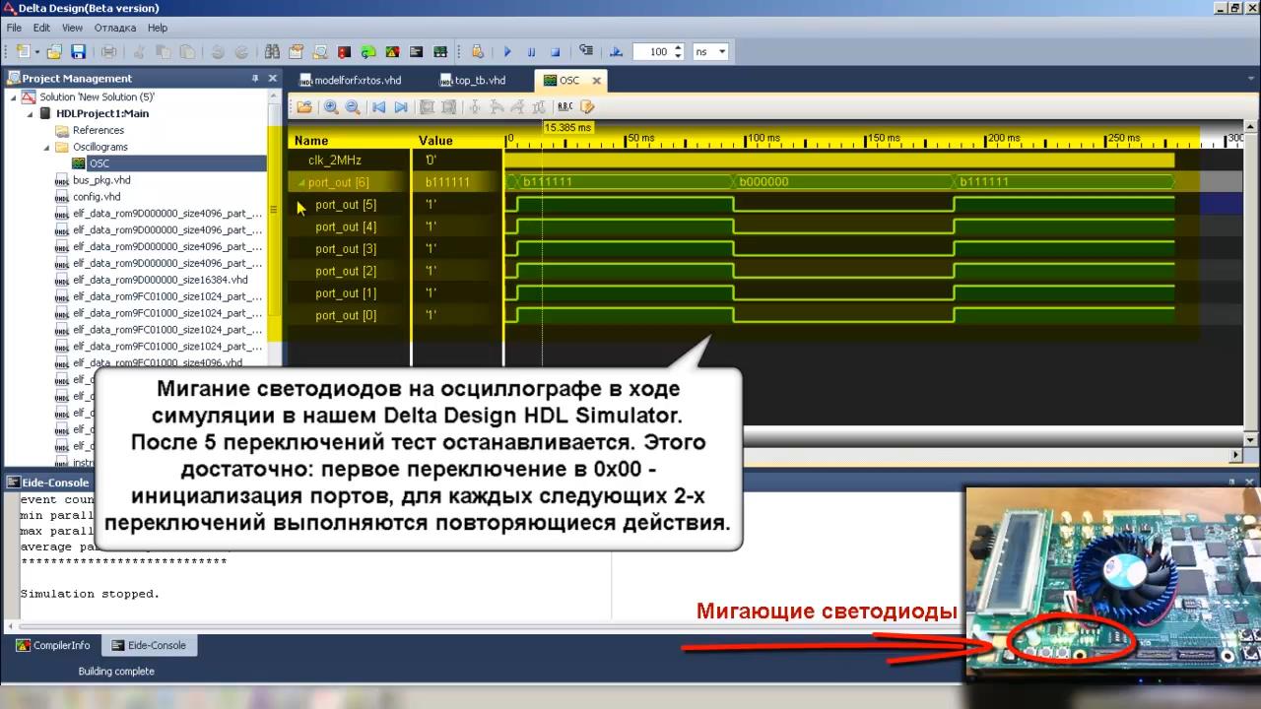Select config.vhd file

point(97,197)
